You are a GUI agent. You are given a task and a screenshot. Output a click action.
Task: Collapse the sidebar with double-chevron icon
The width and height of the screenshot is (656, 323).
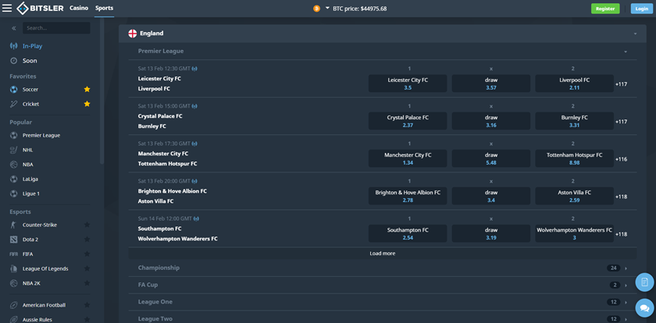[x=14, y=28]
